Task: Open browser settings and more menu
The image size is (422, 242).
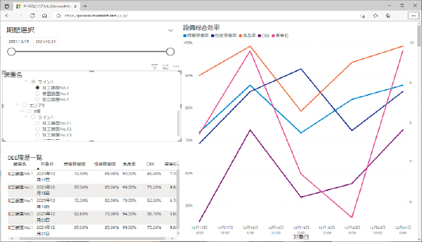Action: pos(414,16)
